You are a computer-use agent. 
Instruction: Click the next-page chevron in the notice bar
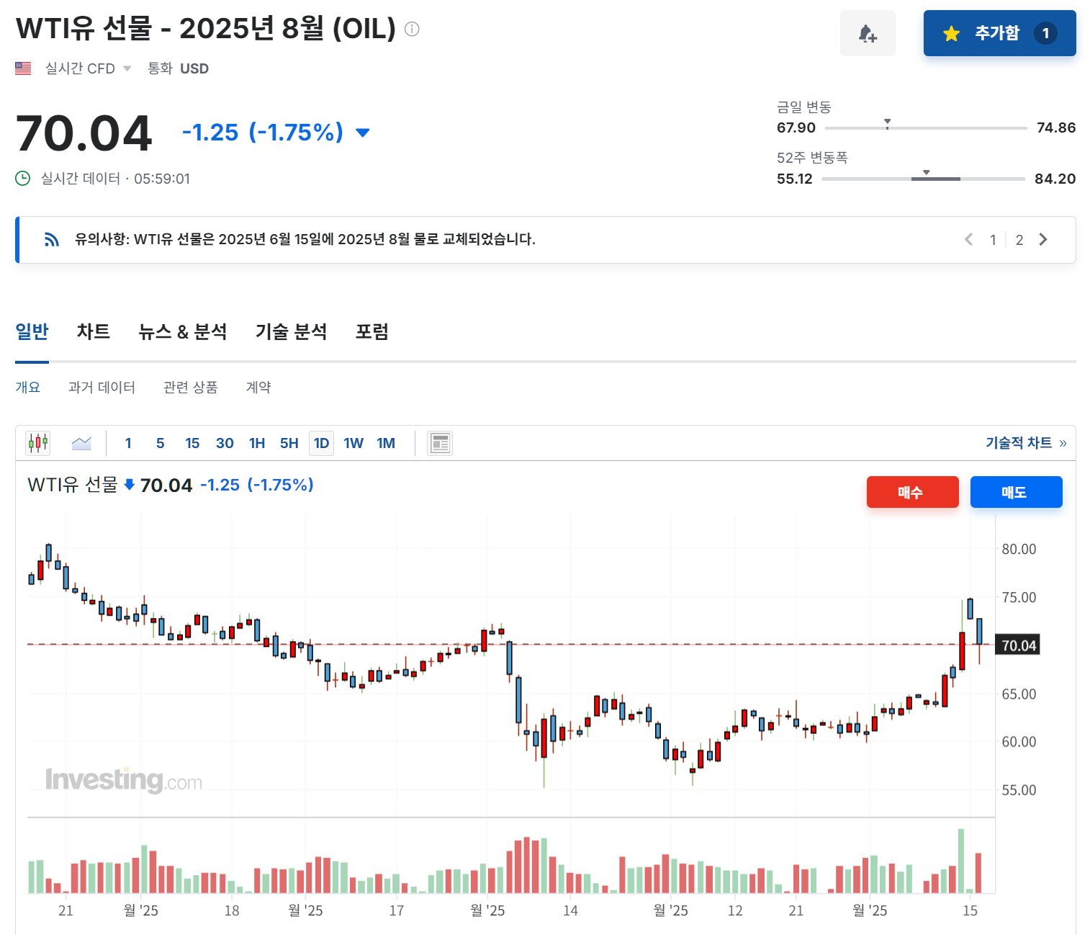pos(1043,239)
